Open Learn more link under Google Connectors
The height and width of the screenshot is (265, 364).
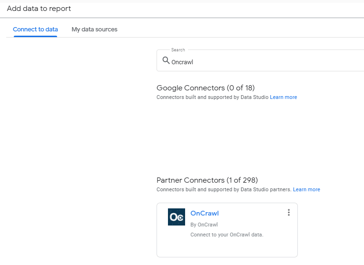pyautogui.click(x=283, y=97)
